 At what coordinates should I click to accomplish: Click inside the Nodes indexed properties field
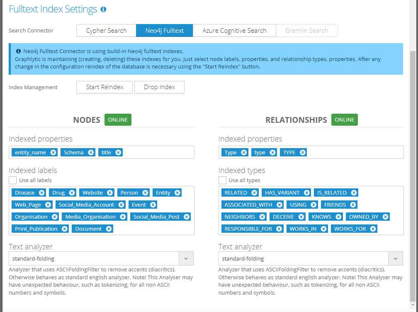[158, 152]
